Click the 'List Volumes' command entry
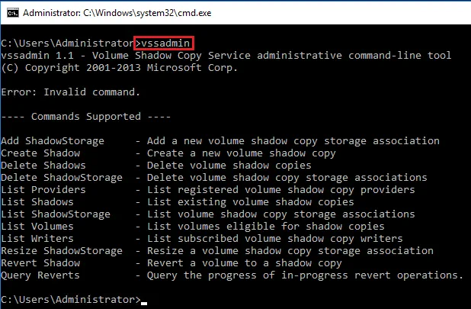 [x=37, y=227]
